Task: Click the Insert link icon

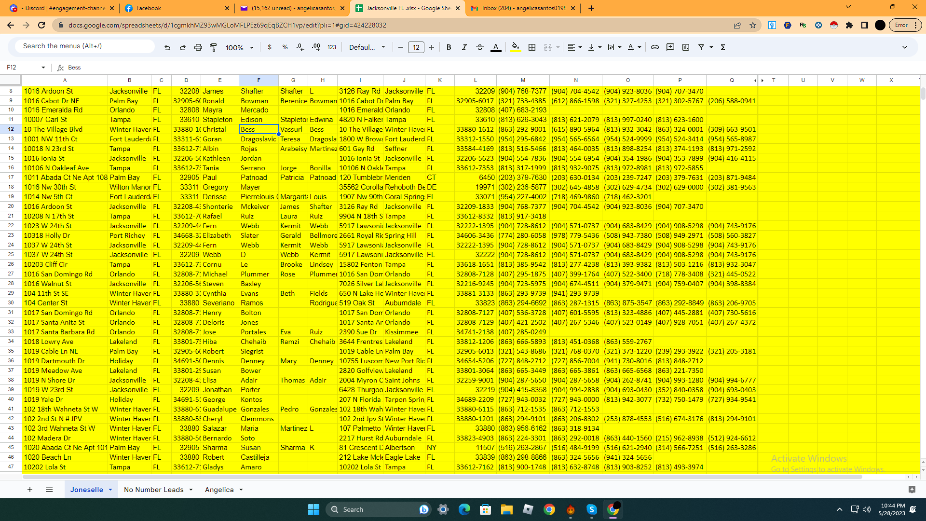Action: click(x=654, y=47)
